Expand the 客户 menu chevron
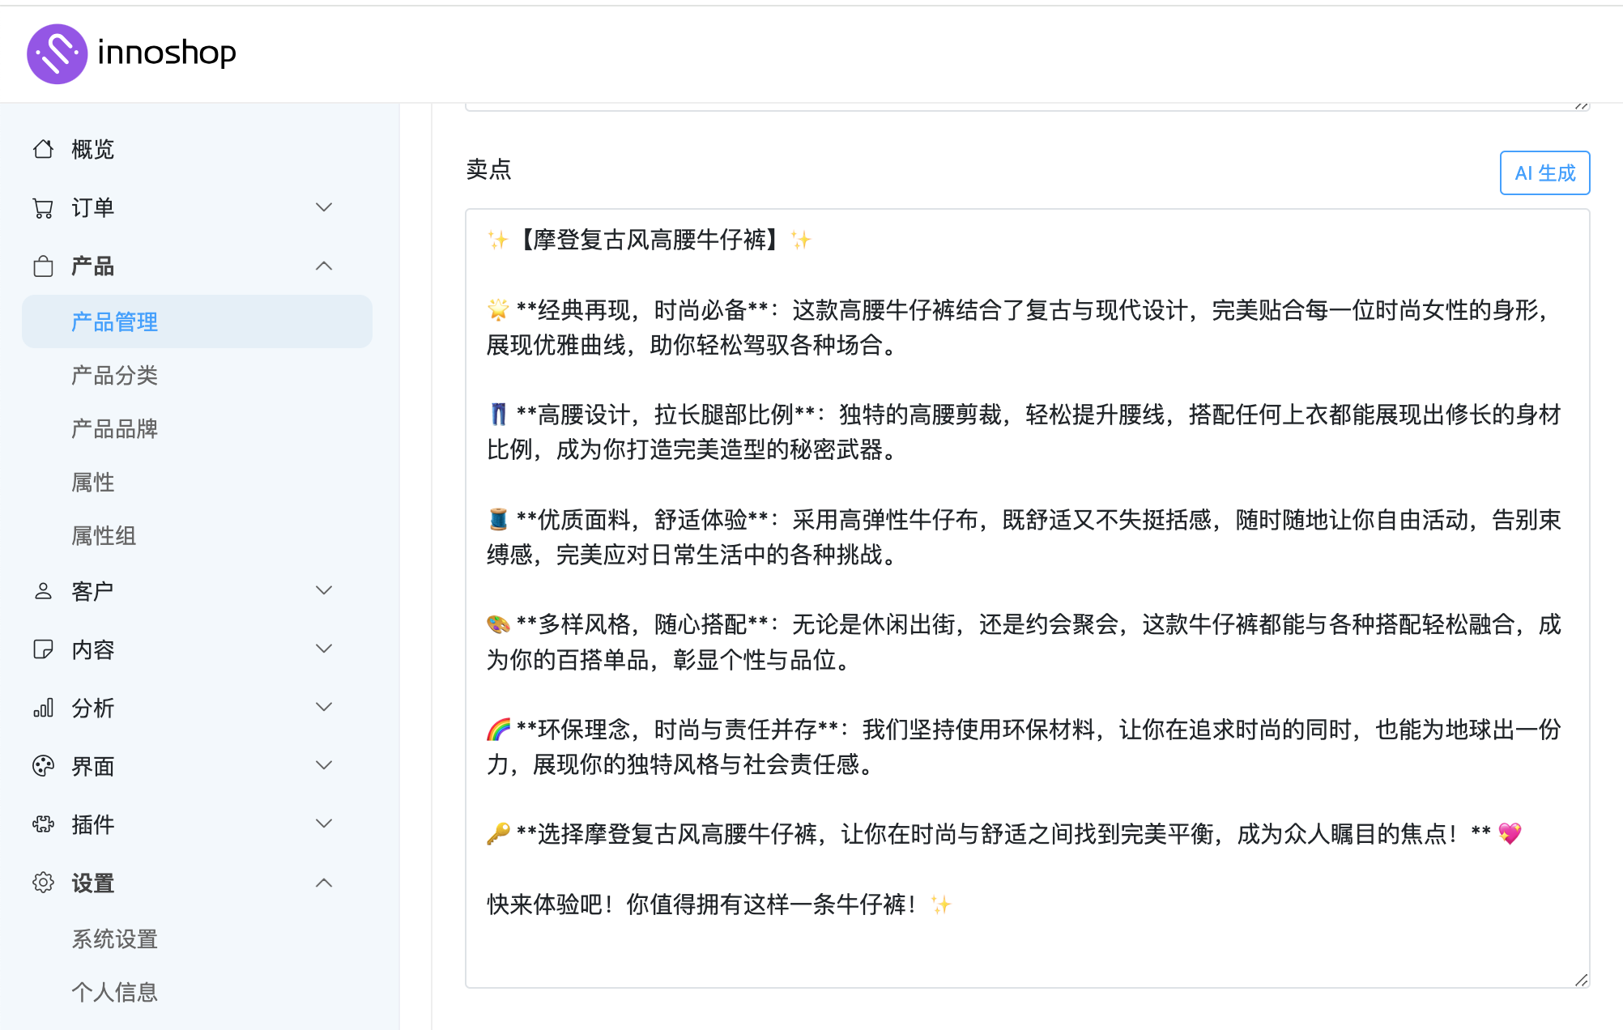The height and width of the screenshot is (1030, 1623). pos(324,590)
